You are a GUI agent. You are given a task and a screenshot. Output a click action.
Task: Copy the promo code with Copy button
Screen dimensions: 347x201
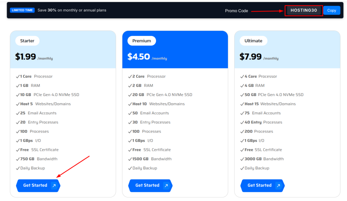pos(331,10)
